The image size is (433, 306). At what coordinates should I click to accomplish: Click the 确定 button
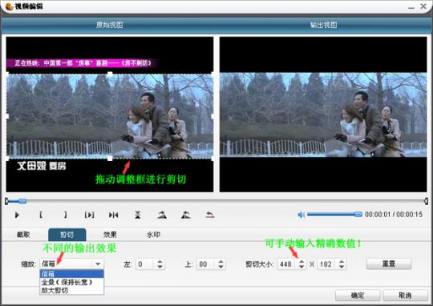(x=358, y=296)
